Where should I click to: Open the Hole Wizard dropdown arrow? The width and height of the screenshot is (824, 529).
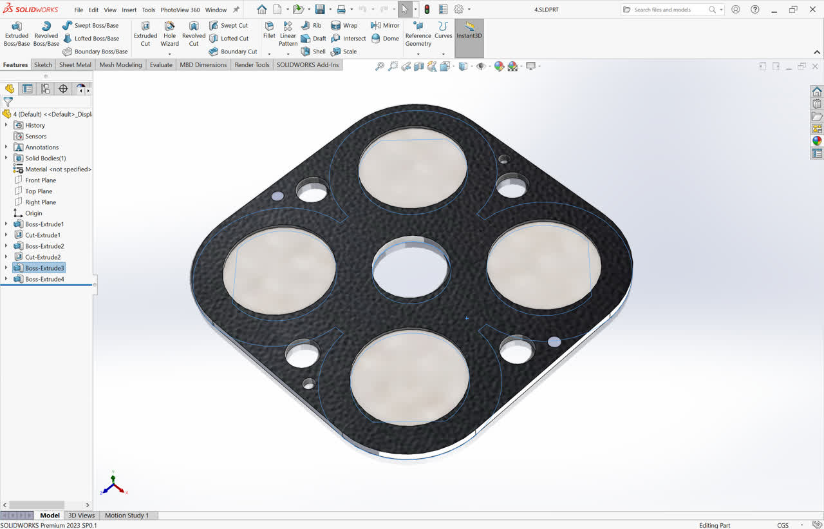tap(169, 54)
